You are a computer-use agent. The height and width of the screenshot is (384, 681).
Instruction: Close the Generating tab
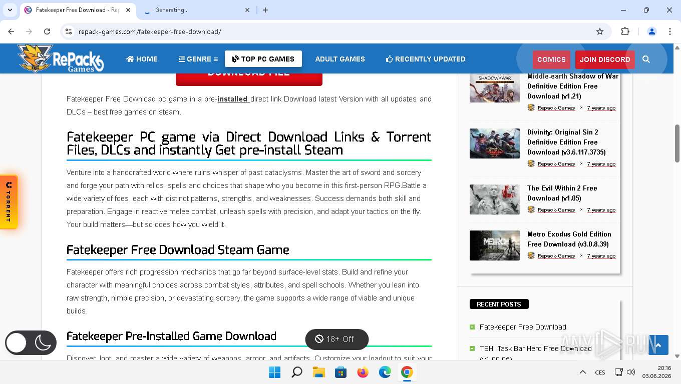tap(247, 10)
